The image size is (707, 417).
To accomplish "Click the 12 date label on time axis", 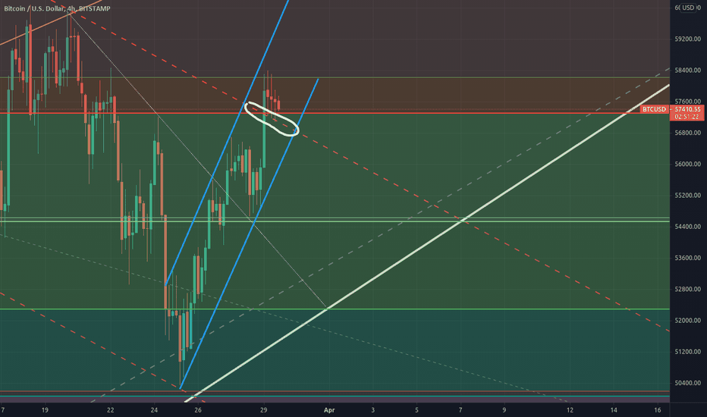I will coord(570,409).
